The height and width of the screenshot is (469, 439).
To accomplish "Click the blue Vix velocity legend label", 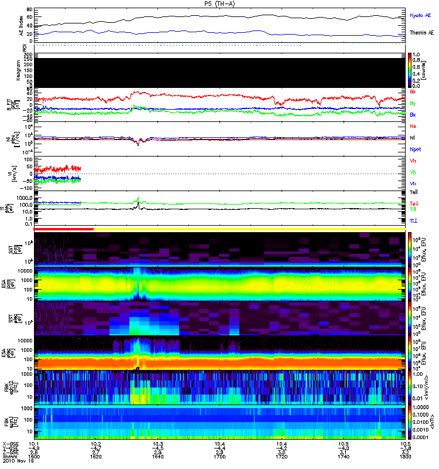I will pyautogui.click(x=413, y=183).
